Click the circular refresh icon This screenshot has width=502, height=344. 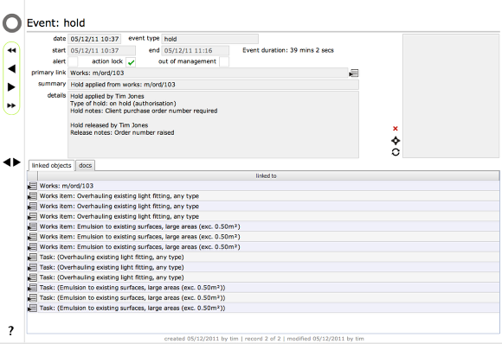(396, 152)
